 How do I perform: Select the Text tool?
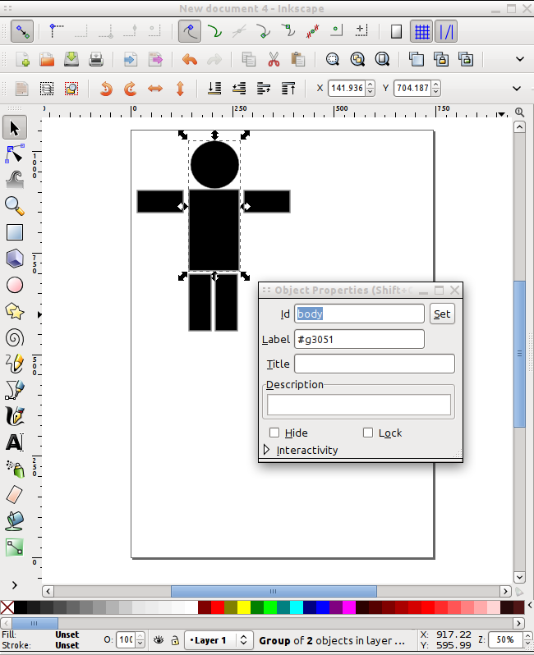15,442
